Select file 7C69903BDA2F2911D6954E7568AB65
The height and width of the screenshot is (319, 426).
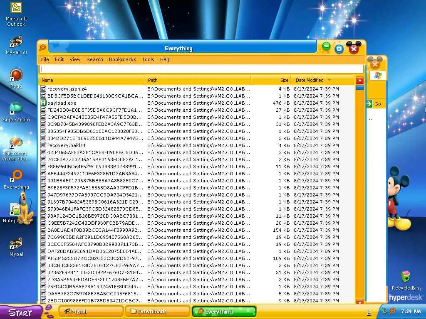[197, 237]
